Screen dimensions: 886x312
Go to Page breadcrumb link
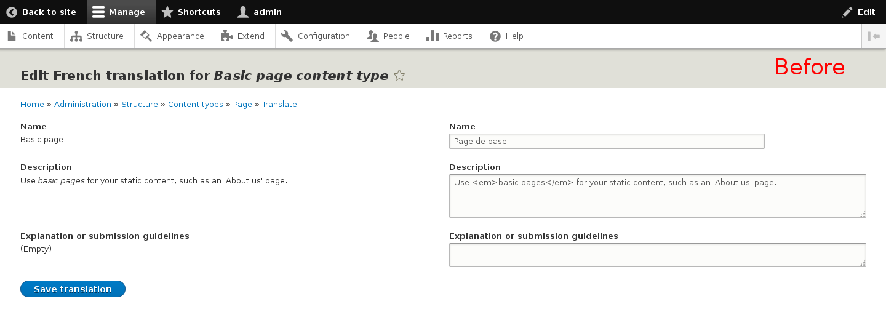tap(242, 105)
